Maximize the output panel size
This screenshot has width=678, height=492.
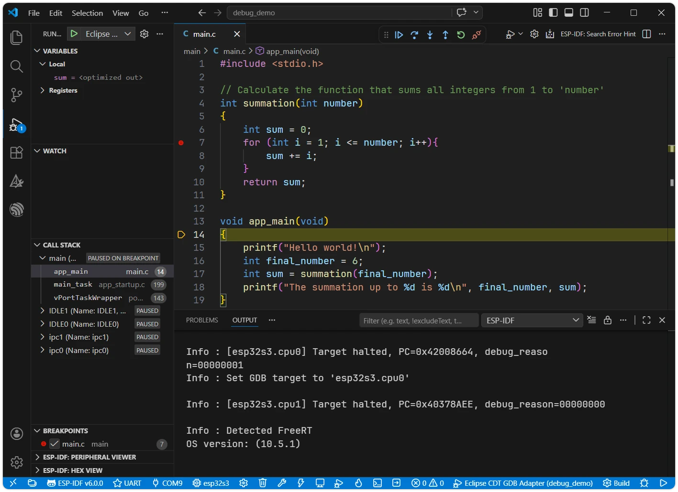coord(646,320)
